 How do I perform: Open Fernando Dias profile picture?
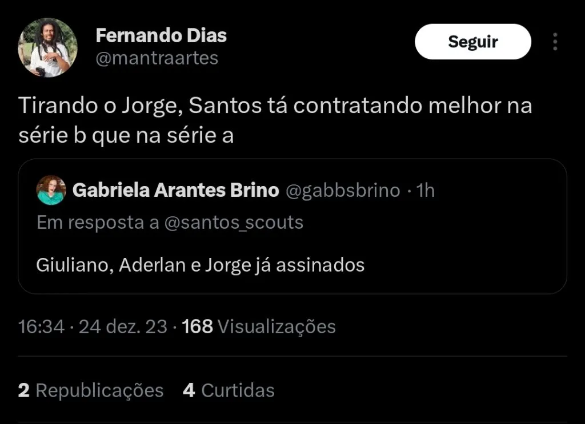tap(47, 47)
